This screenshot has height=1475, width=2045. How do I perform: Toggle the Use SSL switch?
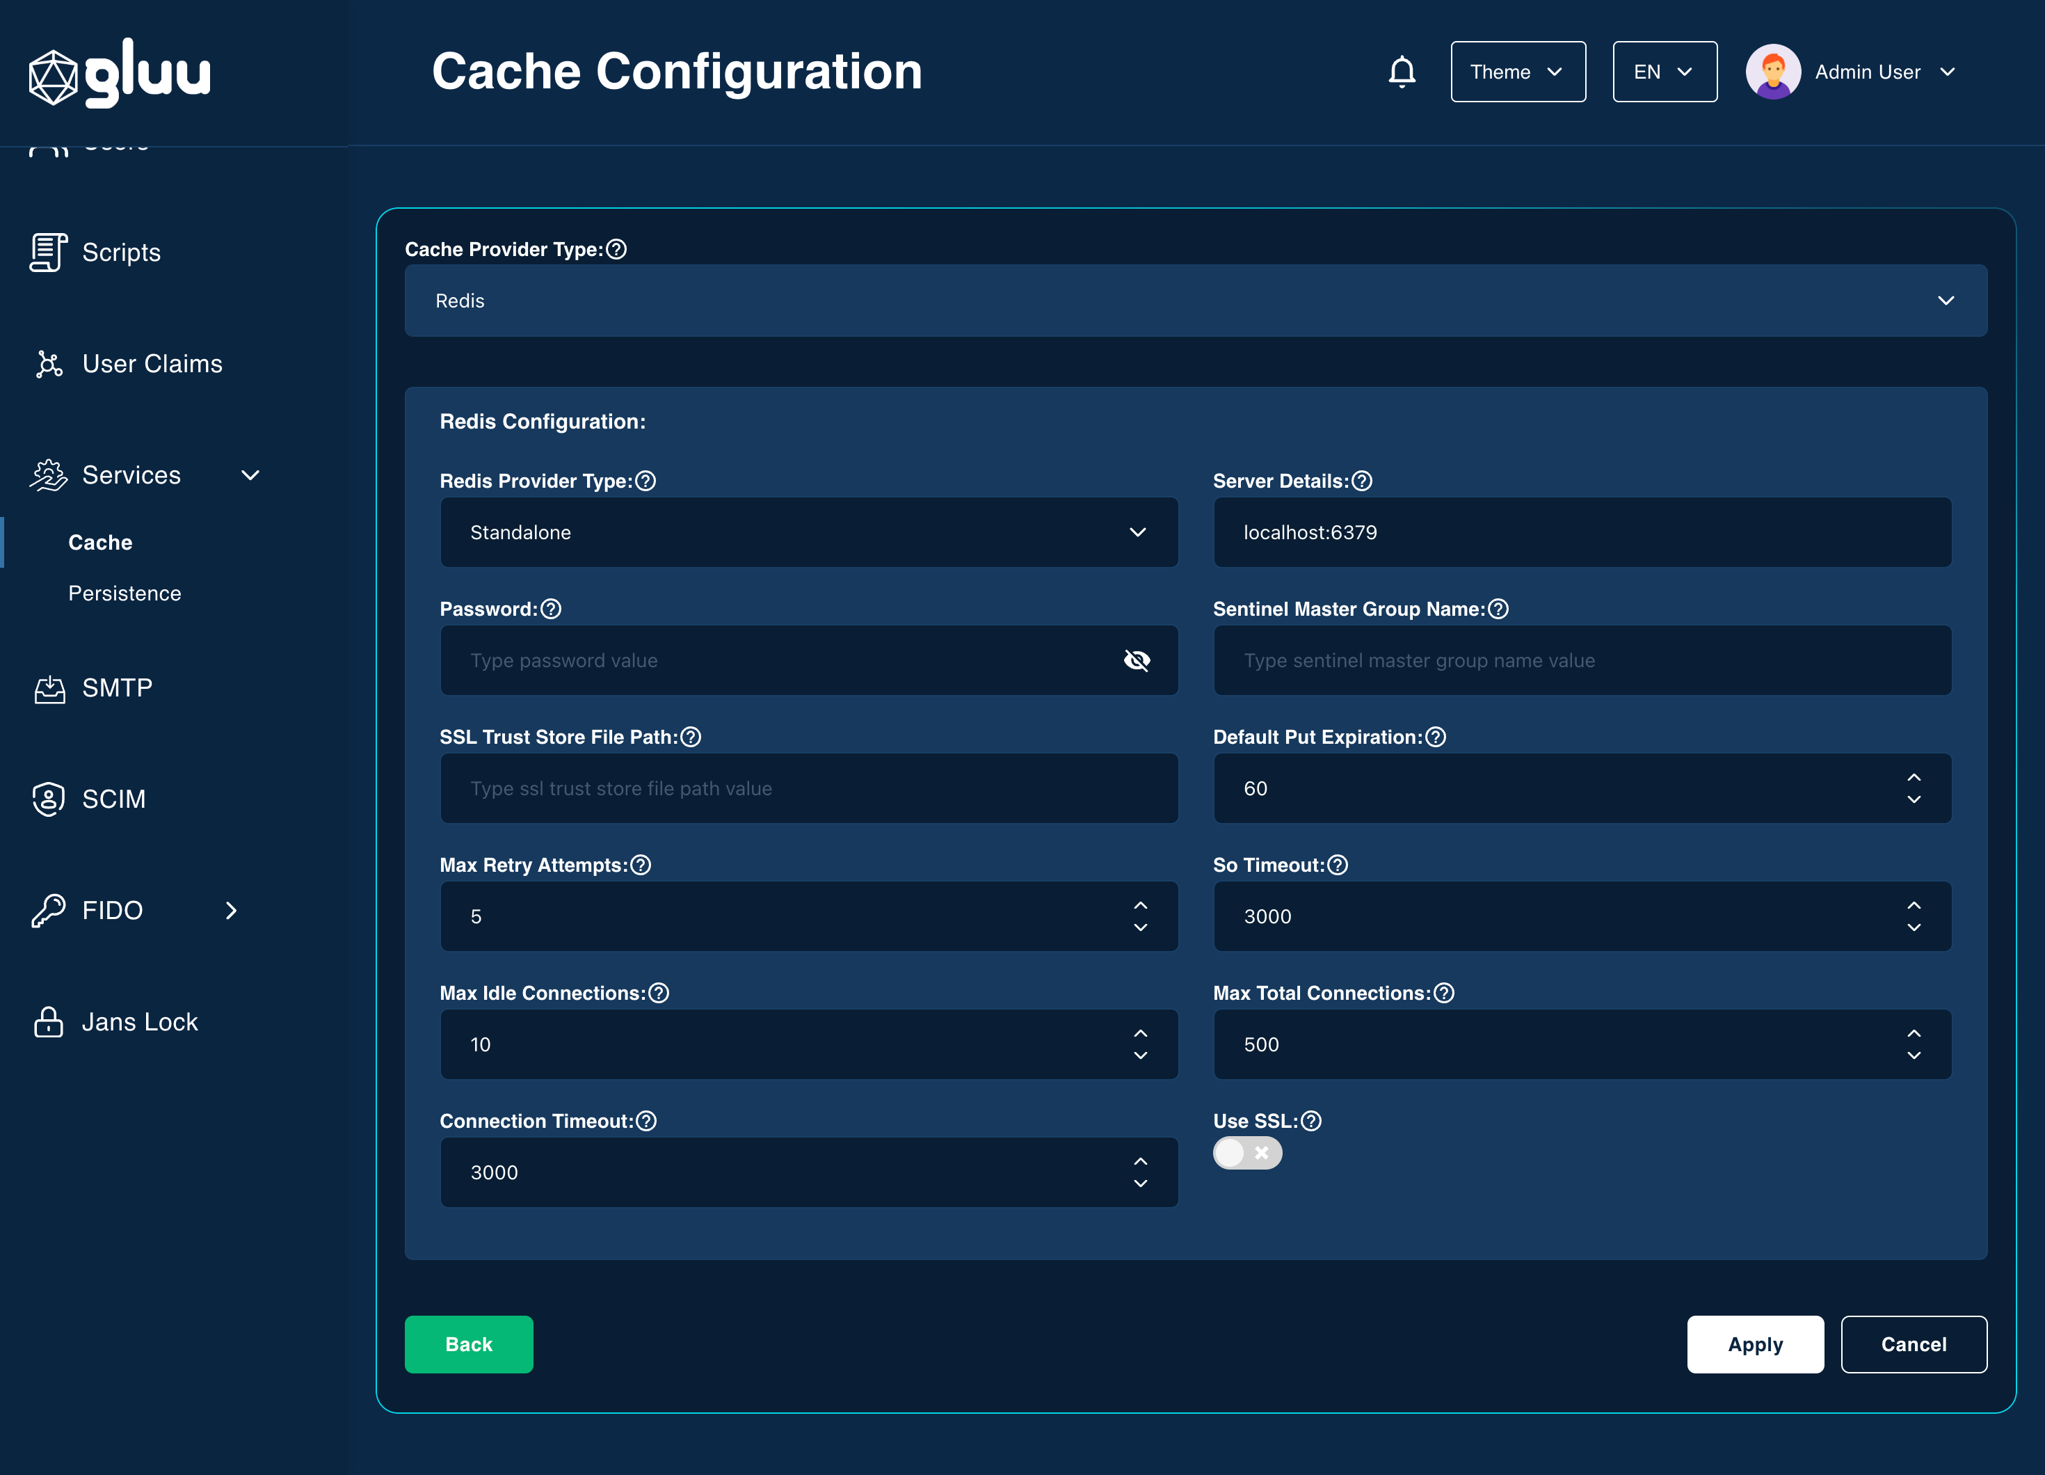pos(1247,1153)
